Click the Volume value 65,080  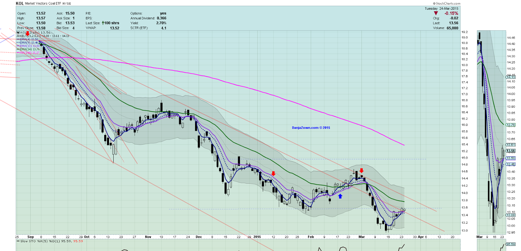(x=452, y=28)
